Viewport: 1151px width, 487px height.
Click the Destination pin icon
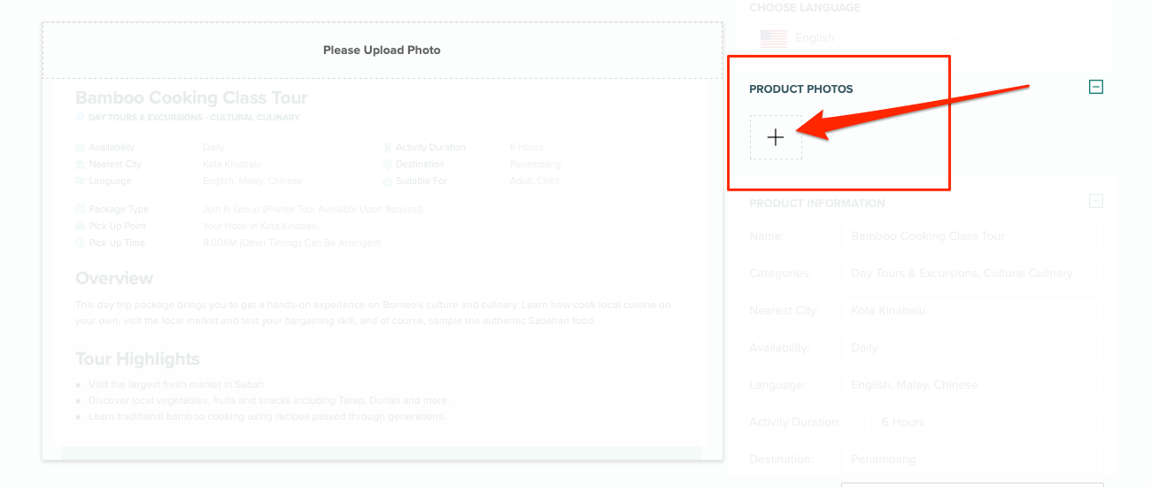[x=387, y=165]
